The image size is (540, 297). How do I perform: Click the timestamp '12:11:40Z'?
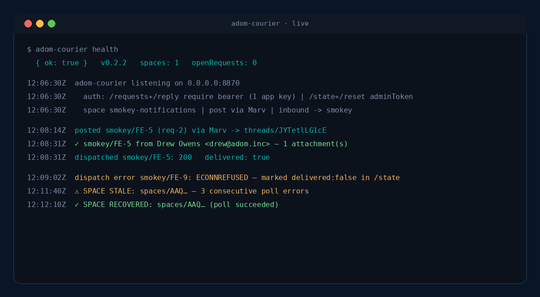point(46,191)
